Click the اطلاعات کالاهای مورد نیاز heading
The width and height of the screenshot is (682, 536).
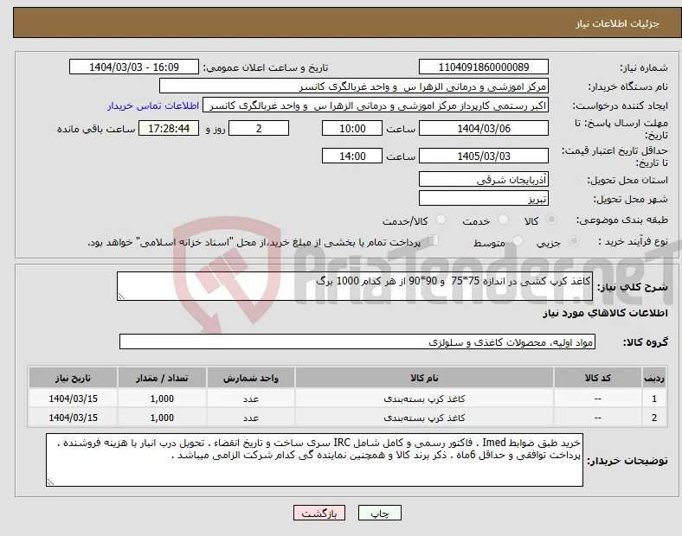[605, 313]
